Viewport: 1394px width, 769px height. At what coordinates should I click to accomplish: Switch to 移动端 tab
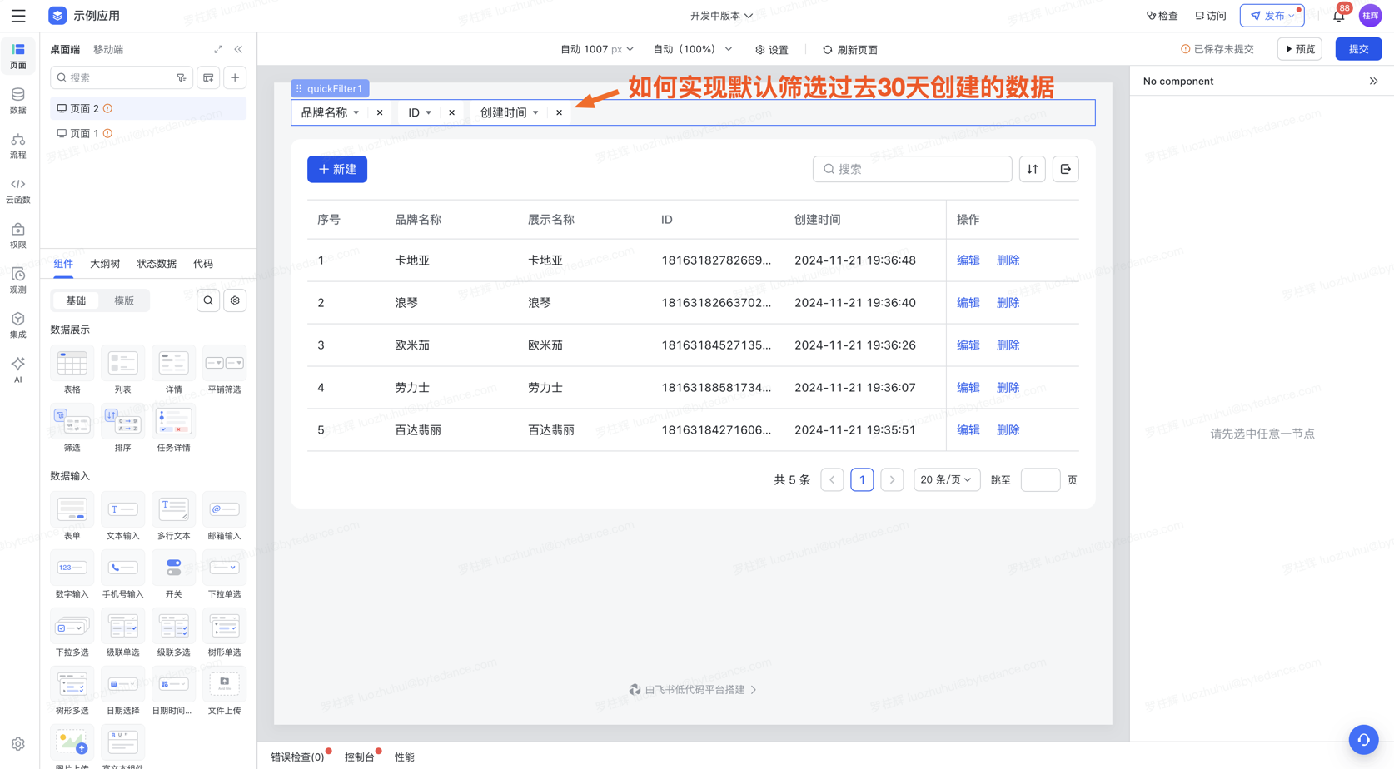click(108, 50)
